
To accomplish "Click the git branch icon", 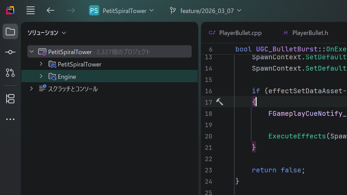I will (x=172, y=10).
